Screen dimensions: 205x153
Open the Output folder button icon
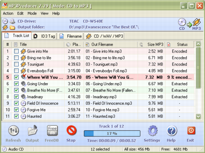coord(33,130)
